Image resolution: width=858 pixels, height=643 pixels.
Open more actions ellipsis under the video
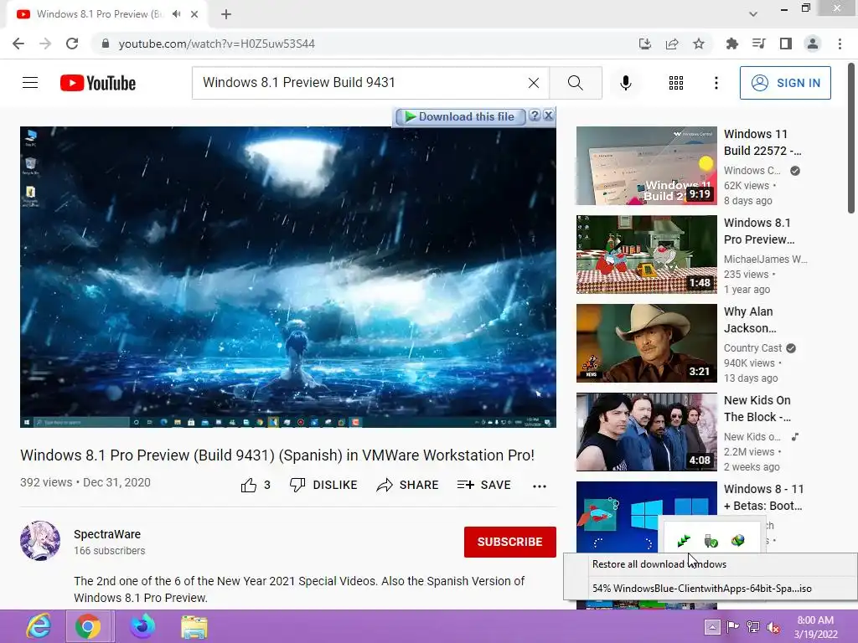point(540,486)
